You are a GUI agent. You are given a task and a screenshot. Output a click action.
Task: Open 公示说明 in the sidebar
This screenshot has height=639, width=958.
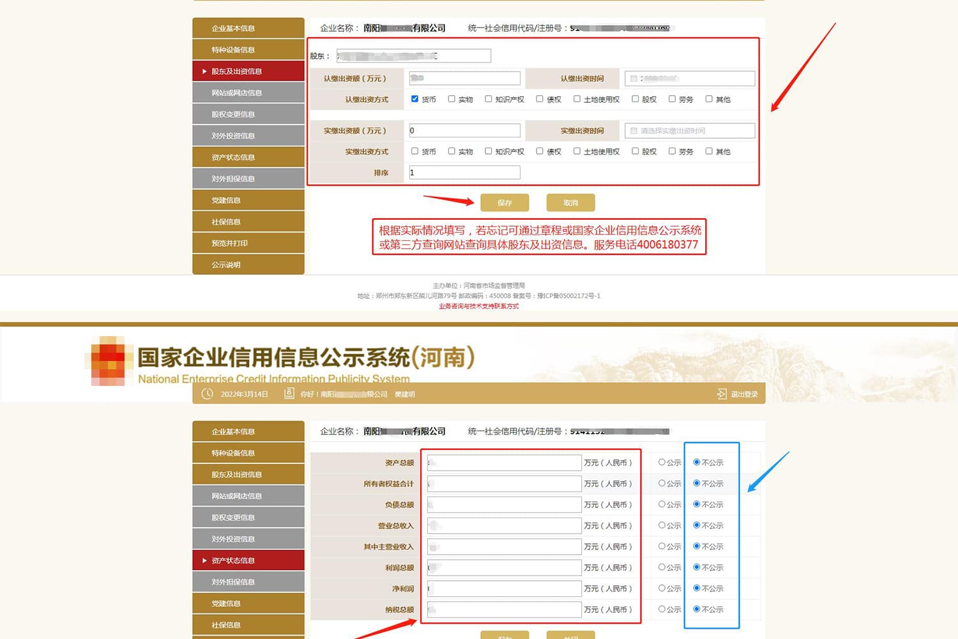(x=248, y=265)
